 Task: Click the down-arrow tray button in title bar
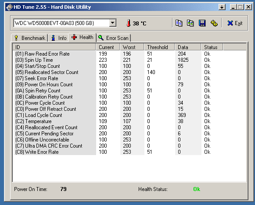[222, 7]
